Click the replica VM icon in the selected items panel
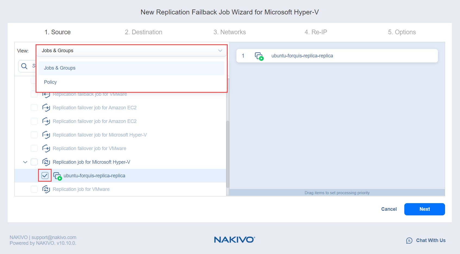This screenshot has height=254, width=460. 259,56
